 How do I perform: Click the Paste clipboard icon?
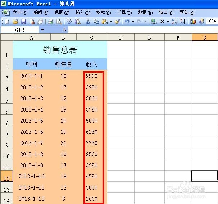105,22
